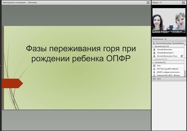The image size is (187, 131).
Task: Click the webcam video of presenters
Action: click(169, 20)
